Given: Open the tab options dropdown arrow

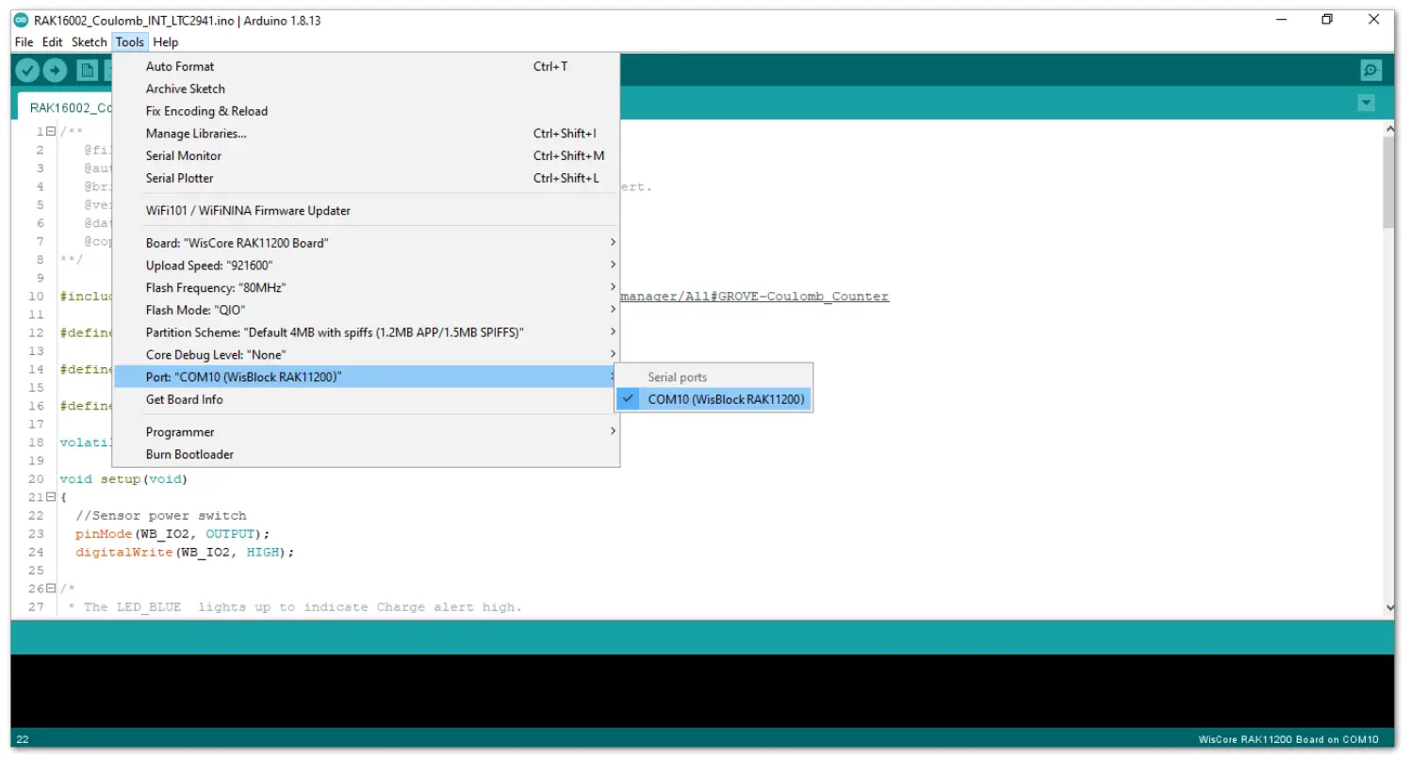Looking at the screenshot, I should (x=1367, y=103).
